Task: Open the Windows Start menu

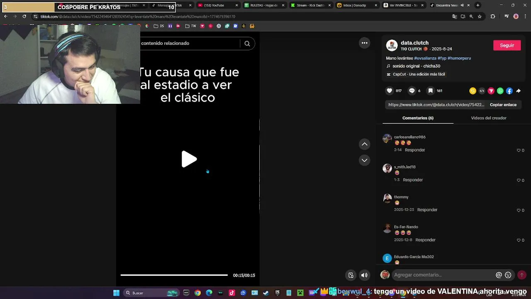Action: click(x=117, y=293)
